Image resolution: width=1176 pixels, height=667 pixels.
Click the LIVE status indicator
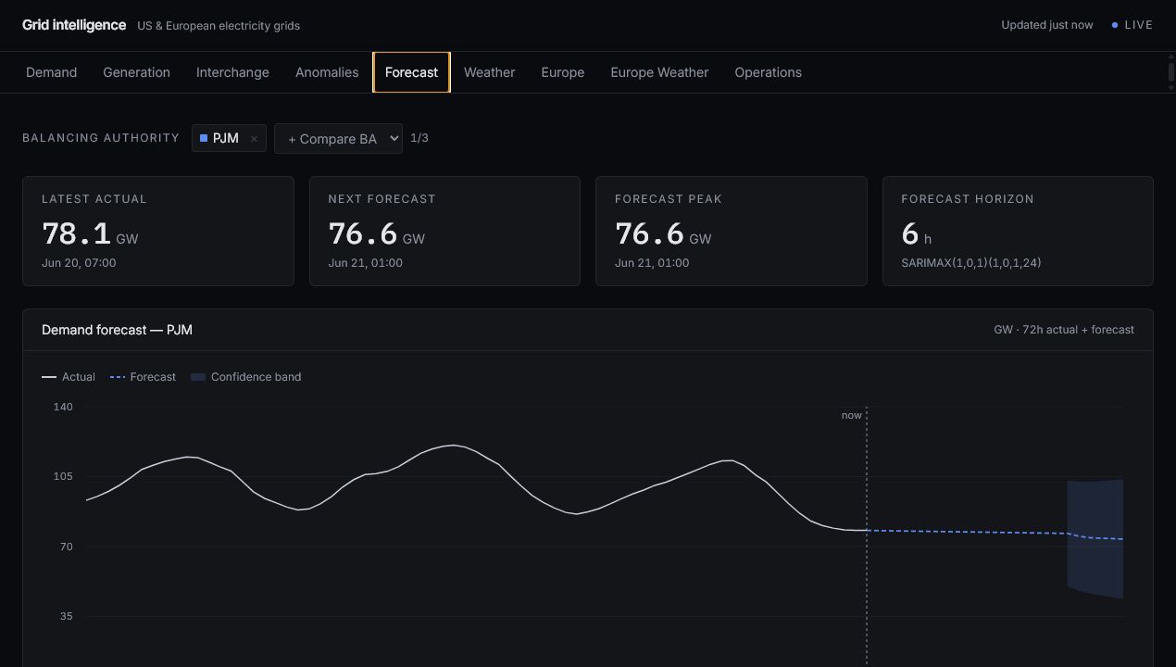pyautogui.click(x=1132, y=25)
